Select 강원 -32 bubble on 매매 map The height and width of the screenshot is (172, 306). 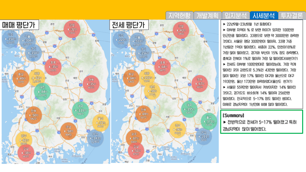click(x=72, y=29)
